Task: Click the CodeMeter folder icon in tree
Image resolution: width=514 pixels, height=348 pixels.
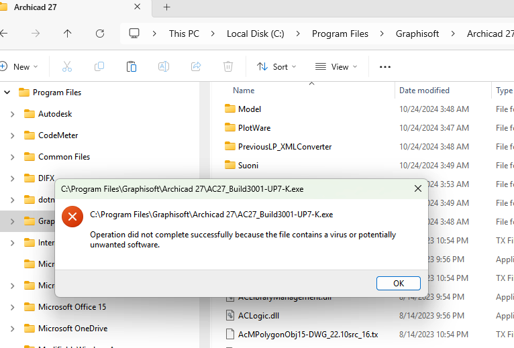Action: click(30, 135)
